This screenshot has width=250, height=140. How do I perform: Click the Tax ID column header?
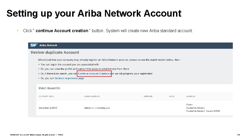[x=171, y=96]
